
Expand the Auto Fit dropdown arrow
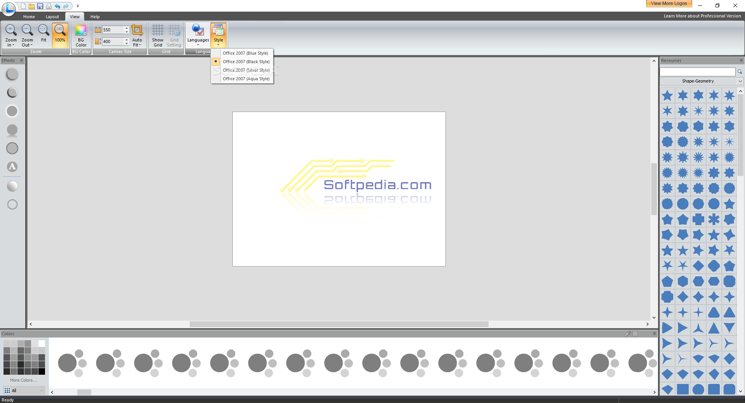coord(140,45)
